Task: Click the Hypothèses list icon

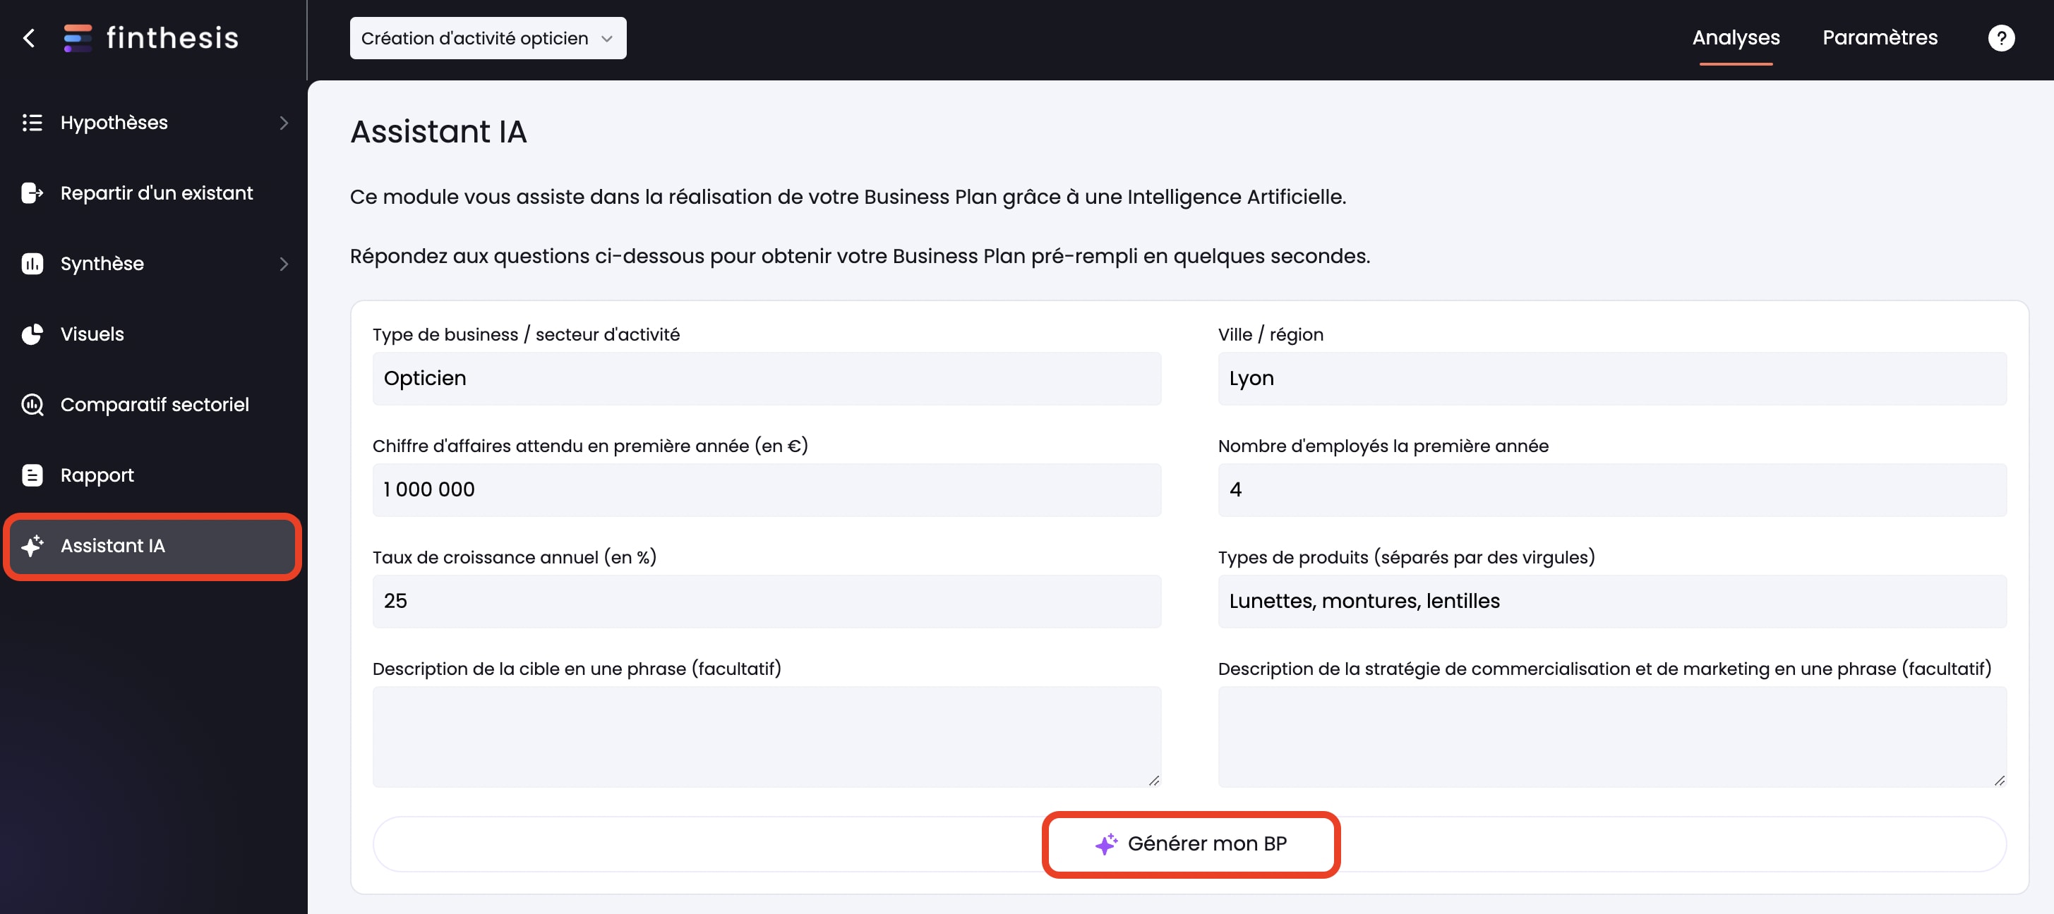Action: coord(32,123)
